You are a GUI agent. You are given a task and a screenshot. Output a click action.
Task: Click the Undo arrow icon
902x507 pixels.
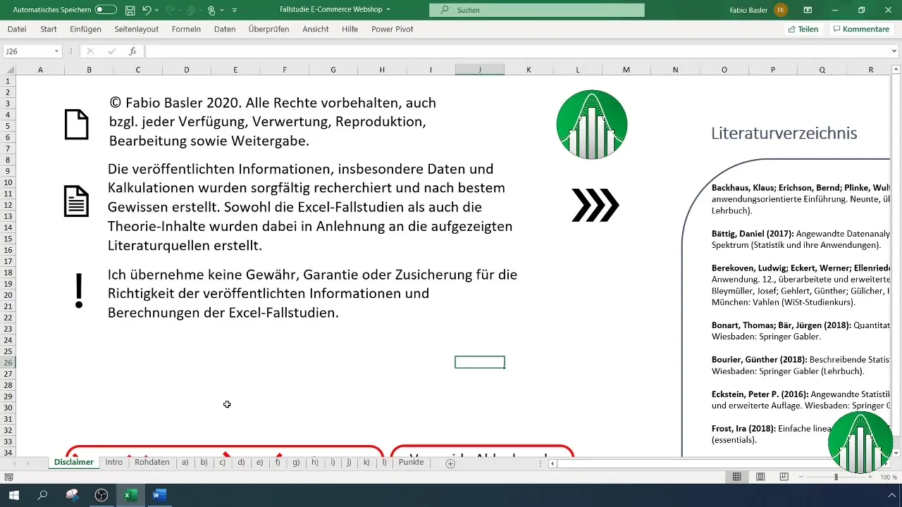[147, 10]
